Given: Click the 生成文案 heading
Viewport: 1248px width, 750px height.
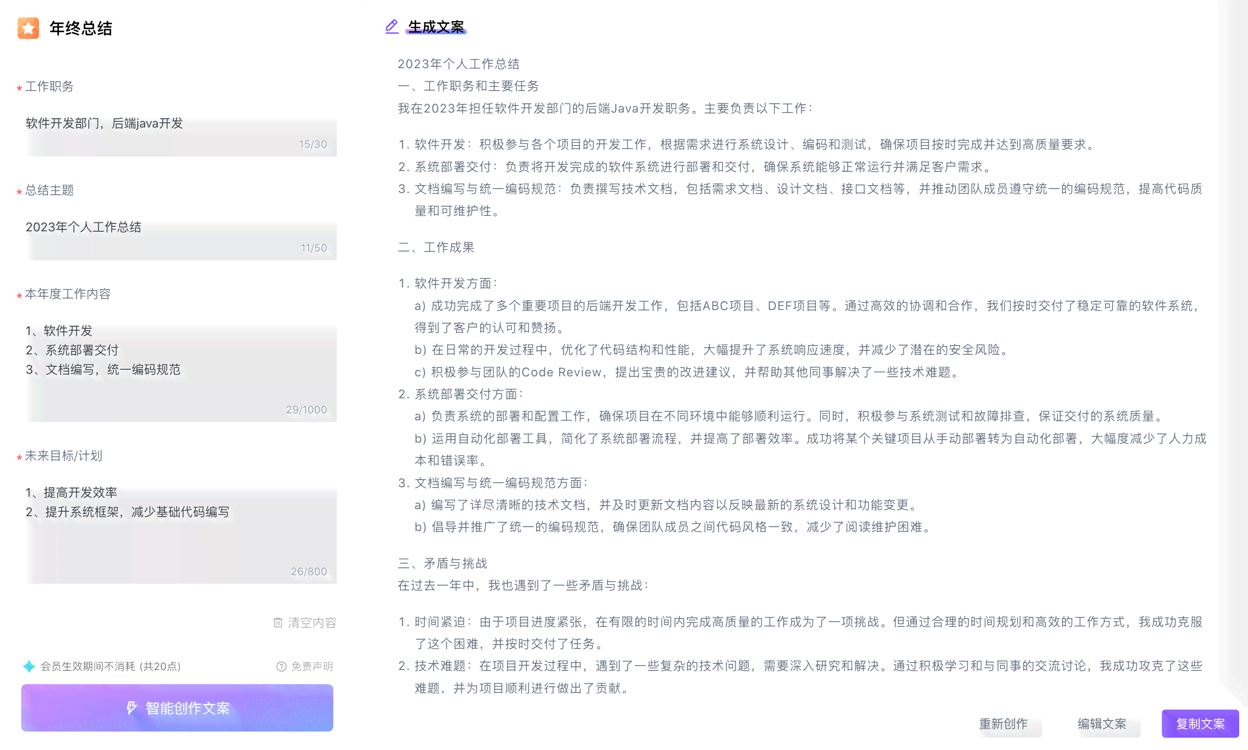Looking at the screenshot, I should (x=436, y=27).
